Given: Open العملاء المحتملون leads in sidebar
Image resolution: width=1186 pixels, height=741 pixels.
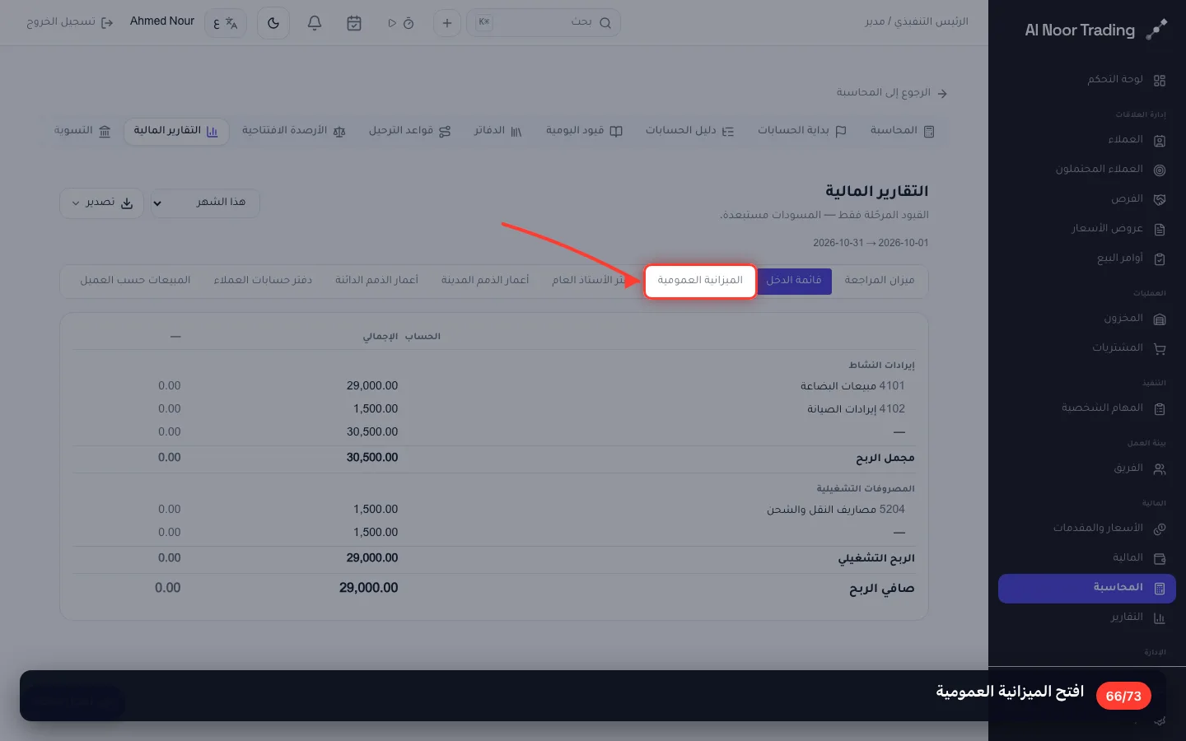Looking at the screenshot, I should click(x=1087, y=170).
